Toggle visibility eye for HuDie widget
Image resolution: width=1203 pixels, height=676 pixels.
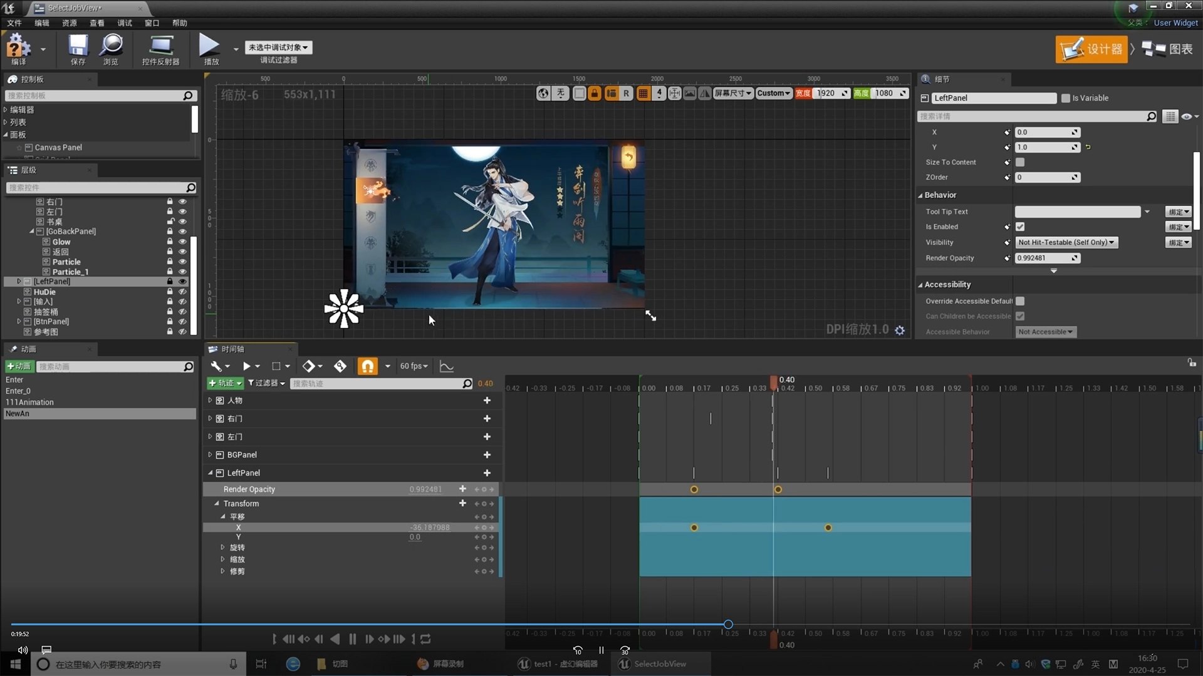tap(182, 292)
